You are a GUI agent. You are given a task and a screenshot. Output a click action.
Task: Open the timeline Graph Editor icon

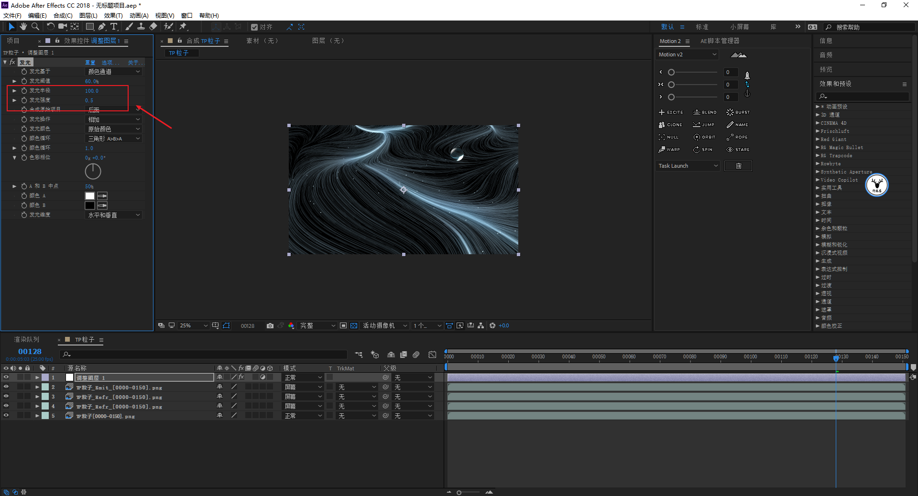(432, 355)
